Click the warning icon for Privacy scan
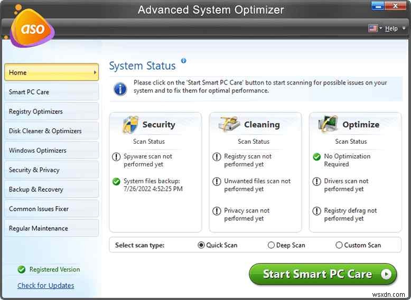The image size is (411, 300). click(217, 211)
